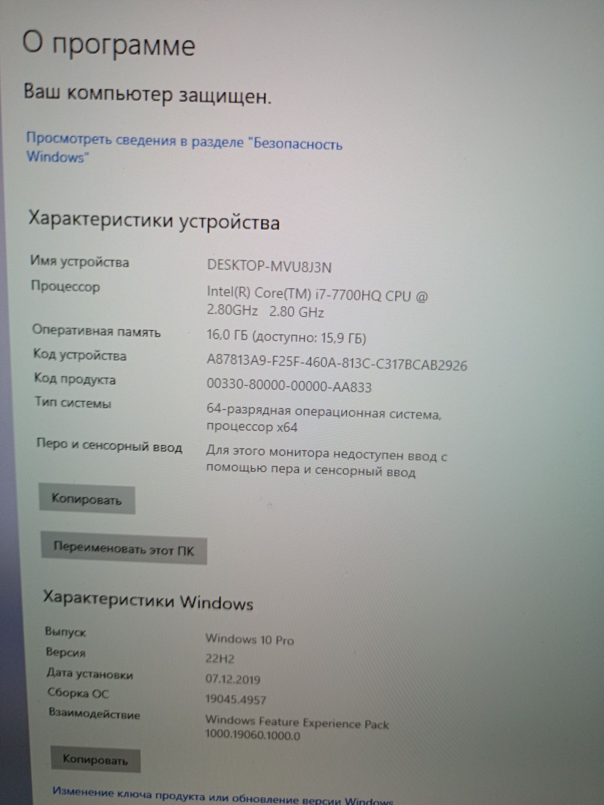604x805 pixels.
Task: Click the processor value i7-7700HQ
Action: click(x=317, y=303)
